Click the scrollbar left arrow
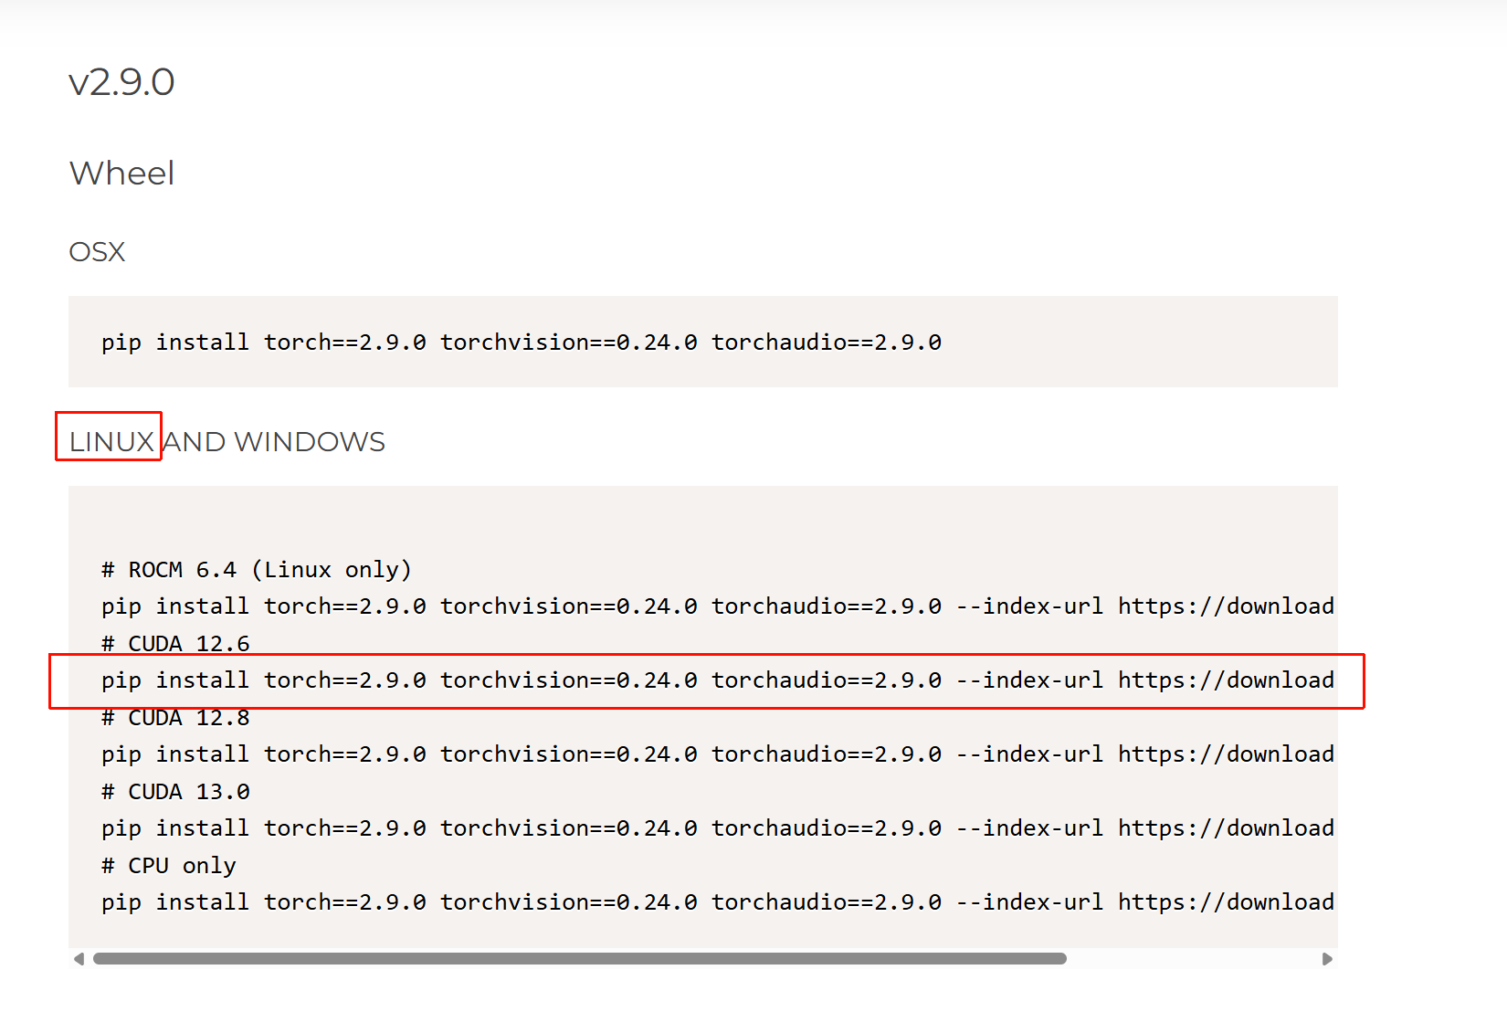The width and height of the screenshot is (1507, 1012). click(x=79, y=959)
